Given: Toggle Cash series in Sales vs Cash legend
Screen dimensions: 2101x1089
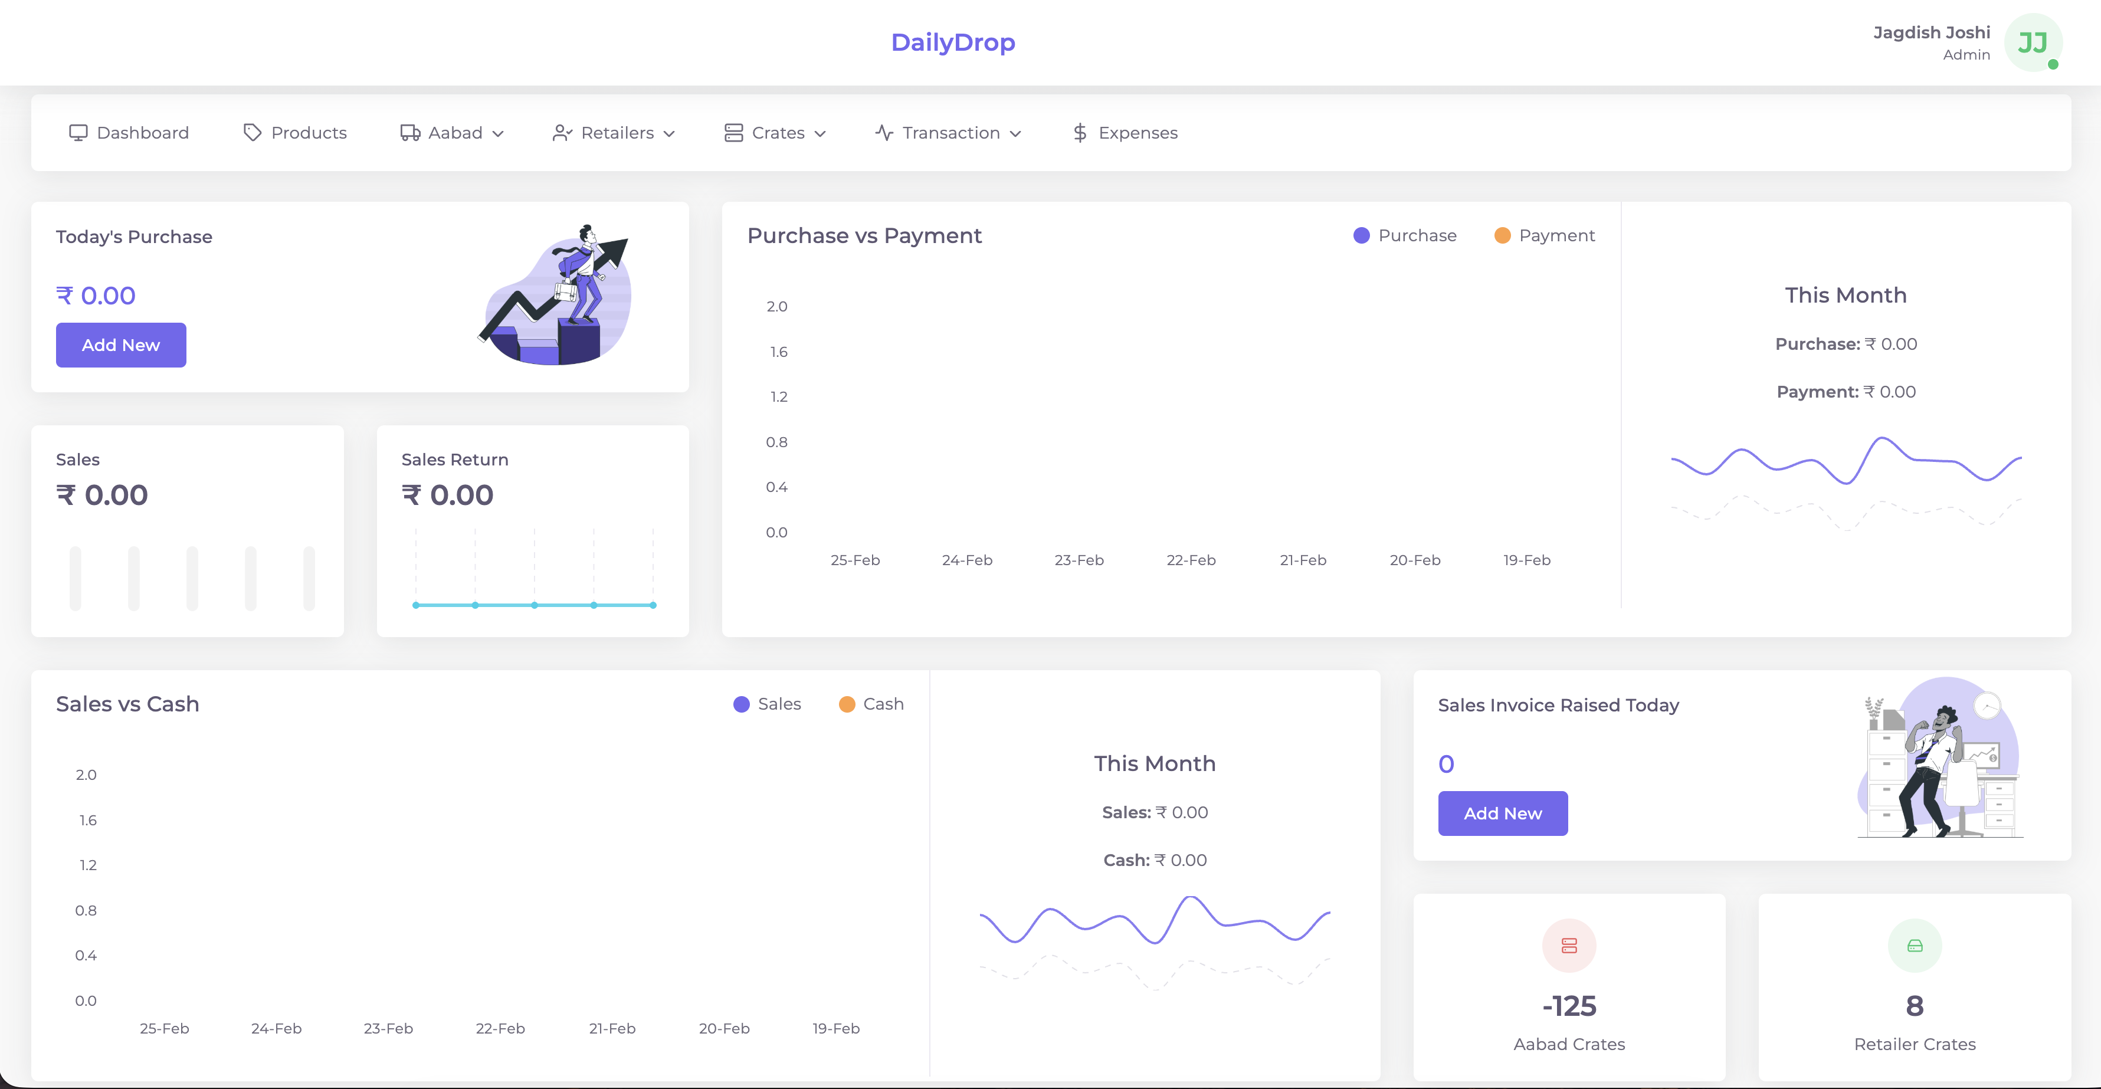Looking at the screenshot, I should (x=883, y=704).
